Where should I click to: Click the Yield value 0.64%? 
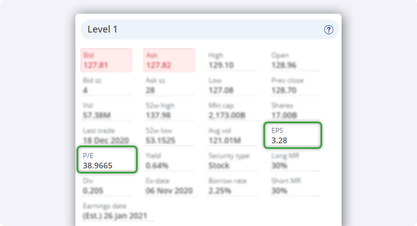pos(157,166)
